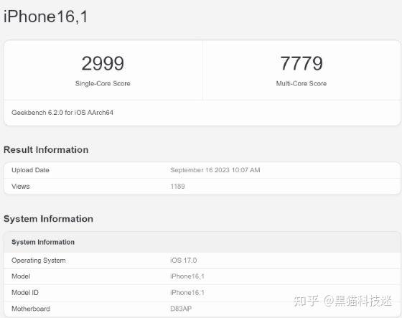This screenshot has height=318, width=402.
Task: Click the Single-Core Score label
Action: [103, 83]
